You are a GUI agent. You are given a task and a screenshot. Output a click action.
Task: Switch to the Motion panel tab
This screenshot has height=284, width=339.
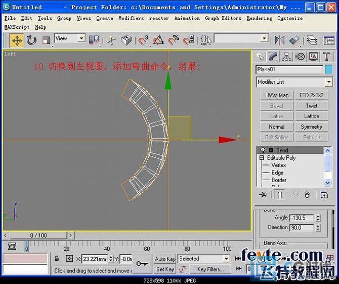pyautogui.click(x=300, y=57)
